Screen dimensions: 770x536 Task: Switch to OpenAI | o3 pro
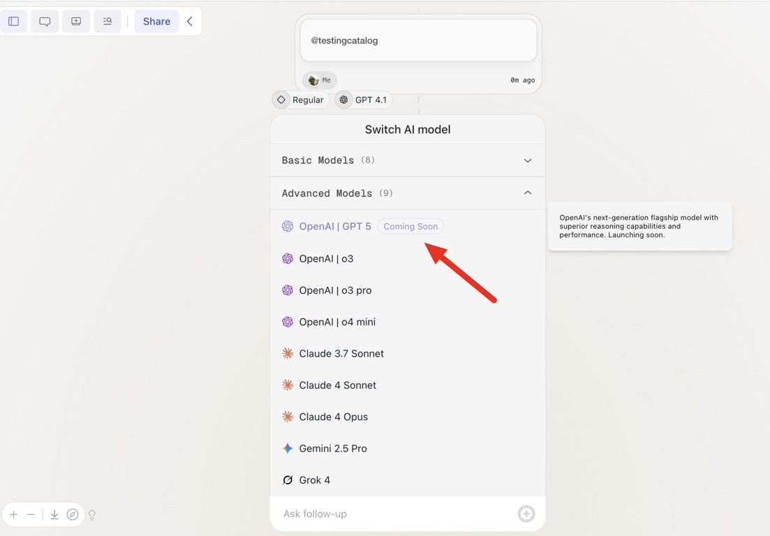[x=408, y=290]
